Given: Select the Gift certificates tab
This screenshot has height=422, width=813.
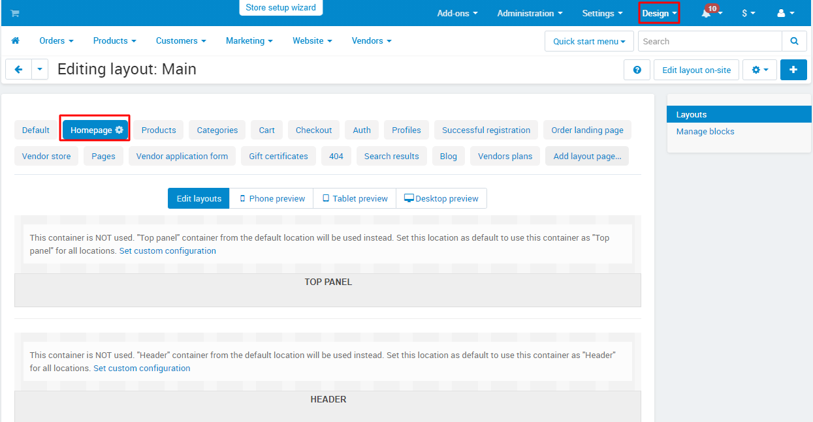Looking at the screenshot, I should [278, 156].
